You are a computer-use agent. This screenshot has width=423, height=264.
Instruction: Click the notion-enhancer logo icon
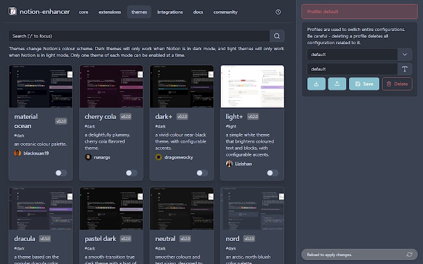(13, 12)
